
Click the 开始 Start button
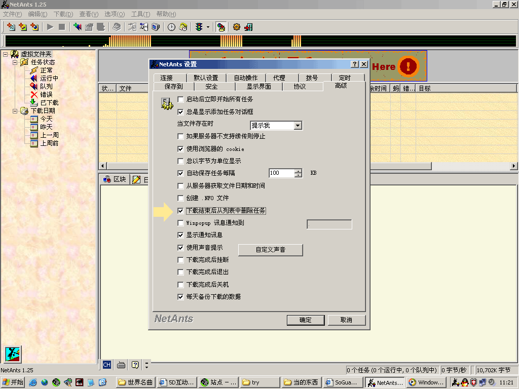[x=13, y=382]
